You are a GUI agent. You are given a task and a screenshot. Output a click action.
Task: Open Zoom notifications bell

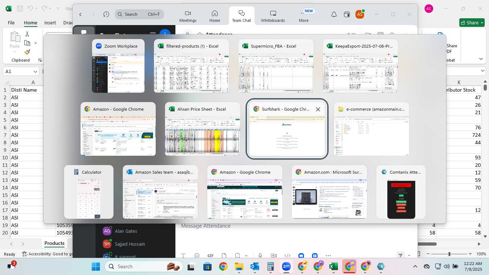pyautogui.click(x=334, y=14)
